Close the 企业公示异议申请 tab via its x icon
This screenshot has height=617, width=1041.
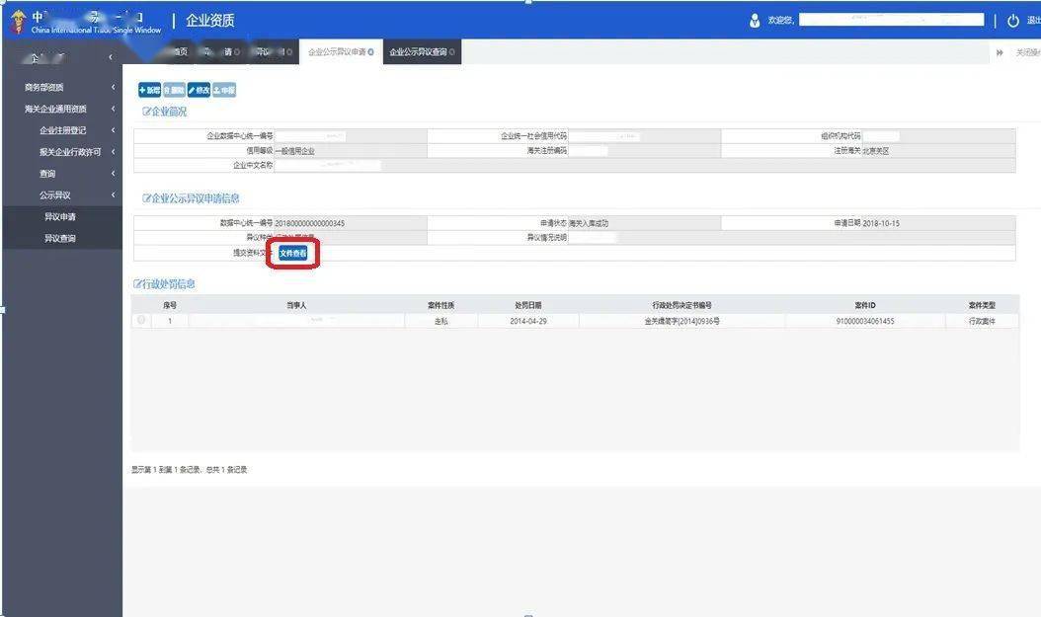[370, 51]
